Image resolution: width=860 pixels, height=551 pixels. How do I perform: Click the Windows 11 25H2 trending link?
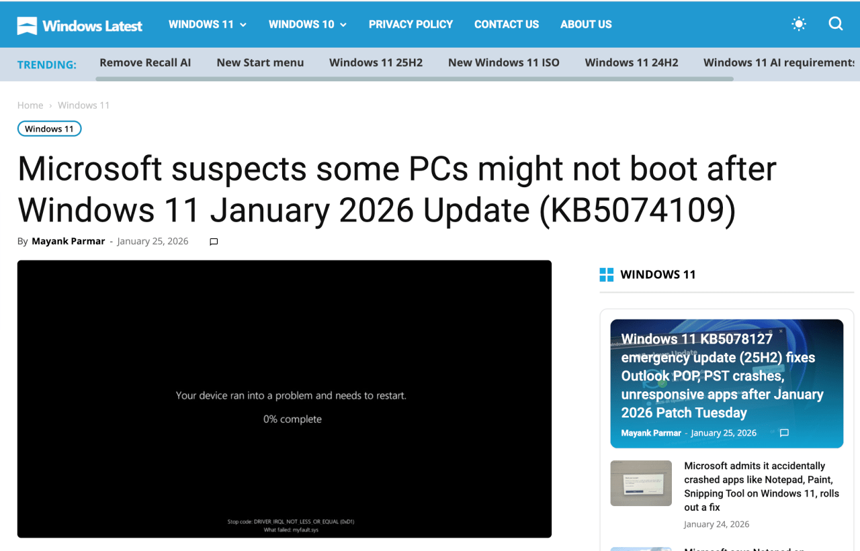pos(376,62)
